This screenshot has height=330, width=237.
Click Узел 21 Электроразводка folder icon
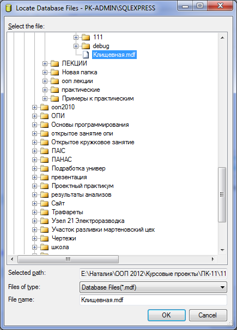(x=44, y=221)
